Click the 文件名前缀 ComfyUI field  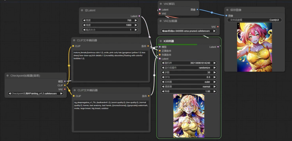(x=255, y=20)
